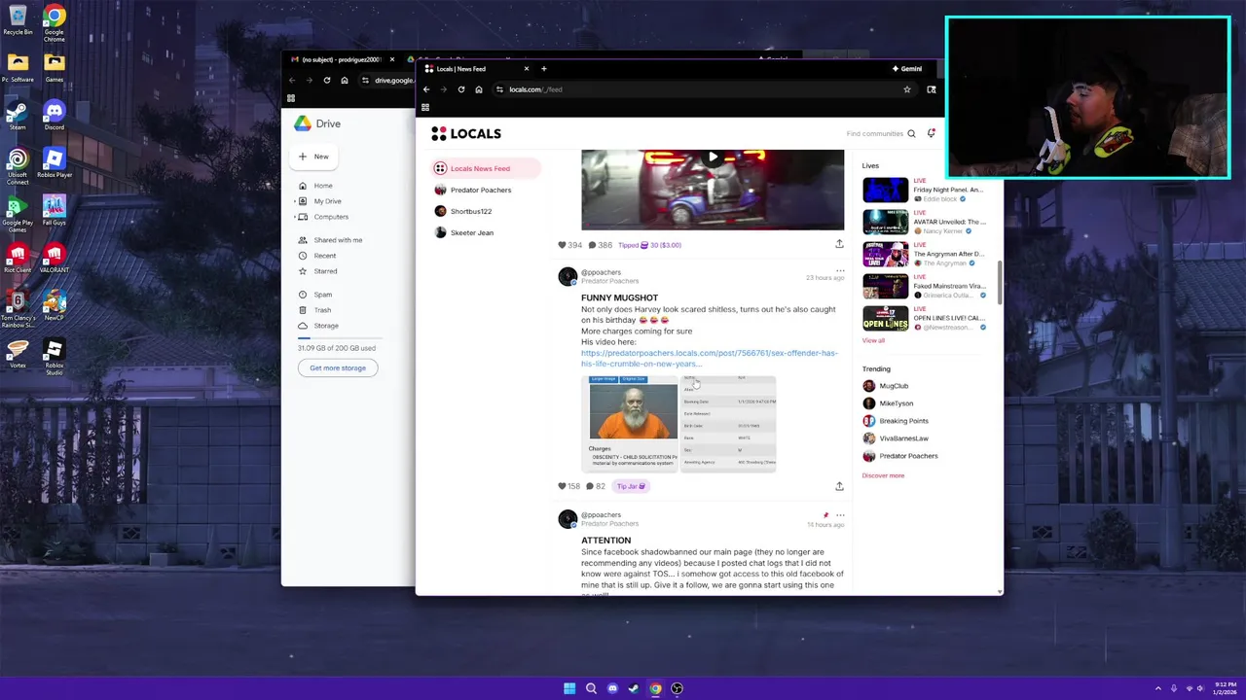Open the Skeeter Jean community in the sidebar

tap(464, 232)
